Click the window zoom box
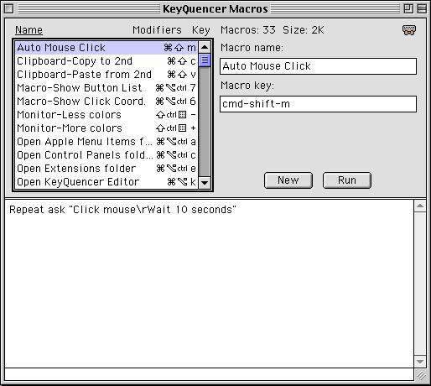This screenshot has width=431, height=386. pos(408,8)
